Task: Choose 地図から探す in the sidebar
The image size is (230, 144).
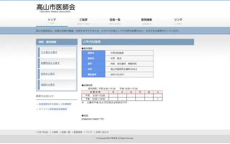Action: coord(48,85)
